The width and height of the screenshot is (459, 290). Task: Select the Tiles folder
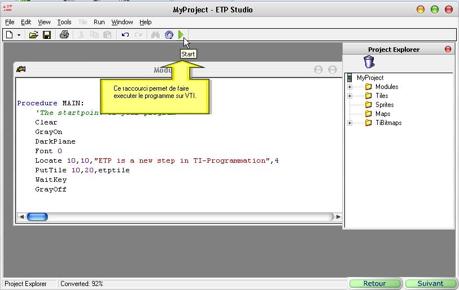[x=382, y=96]
